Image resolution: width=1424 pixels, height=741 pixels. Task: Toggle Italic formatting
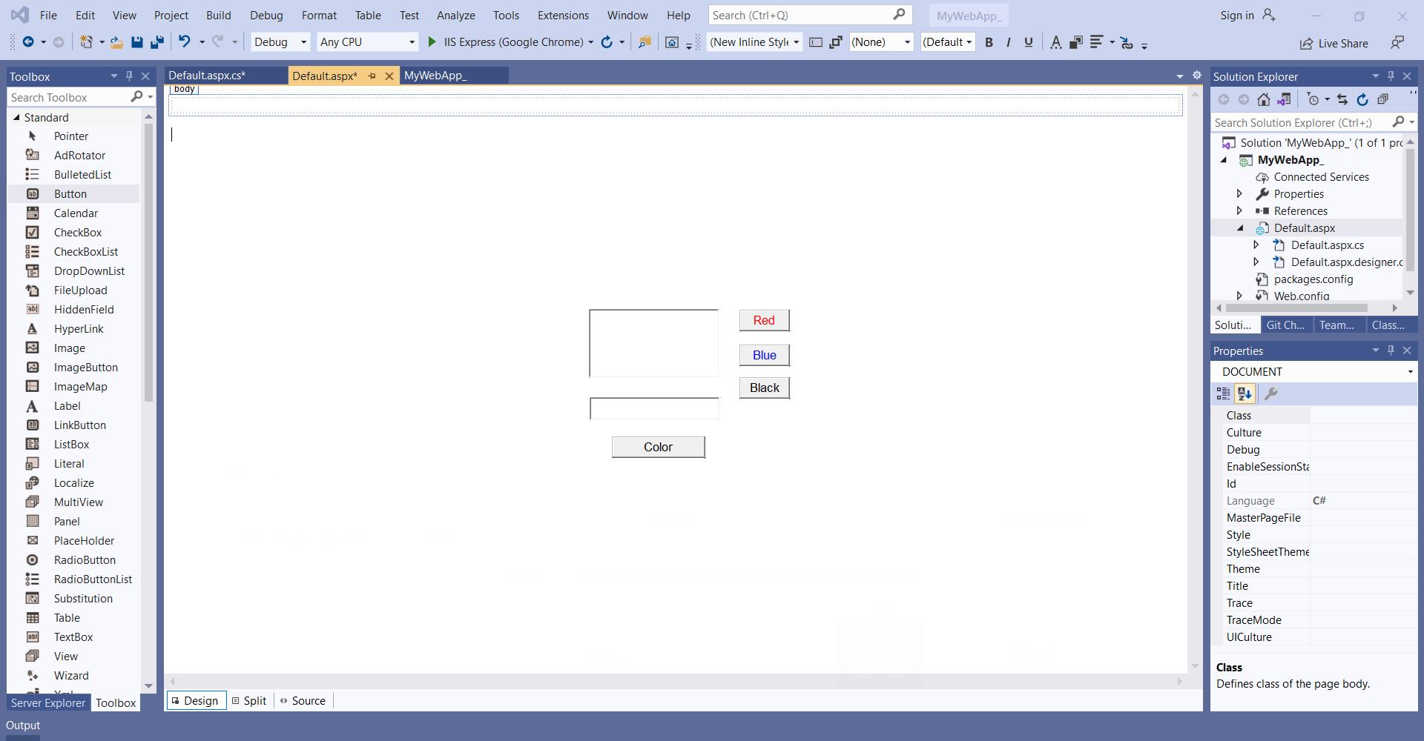pos(1008,43)
